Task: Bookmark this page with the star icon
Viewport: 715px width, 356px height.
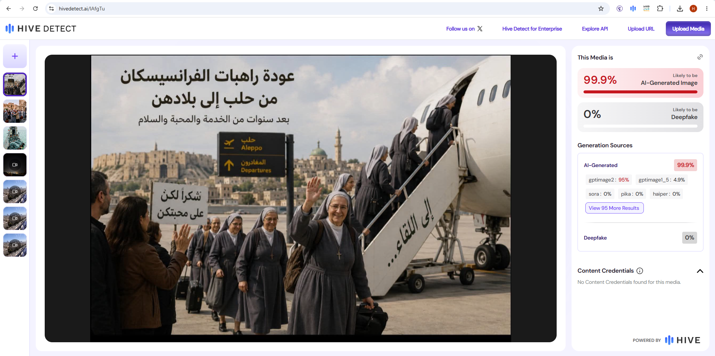Action: coord(601,9)
